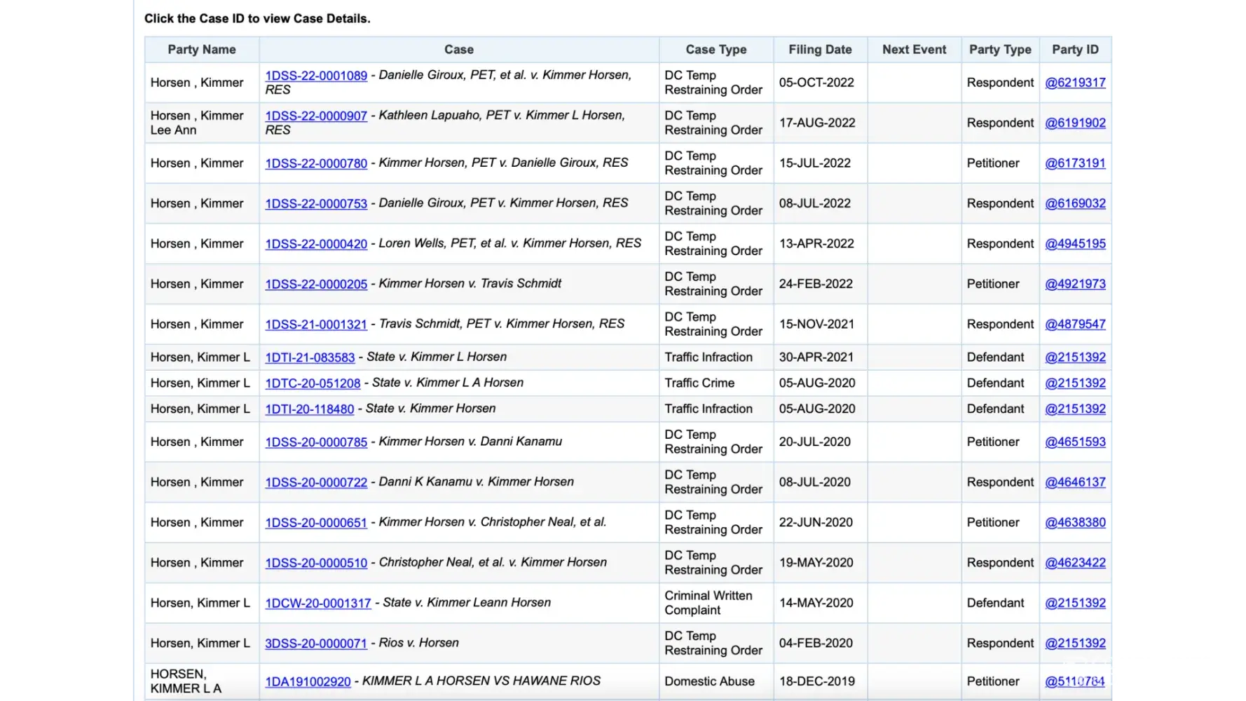
Task: Click case ID 1DSS-22-0000753
Action: (315, 203)
